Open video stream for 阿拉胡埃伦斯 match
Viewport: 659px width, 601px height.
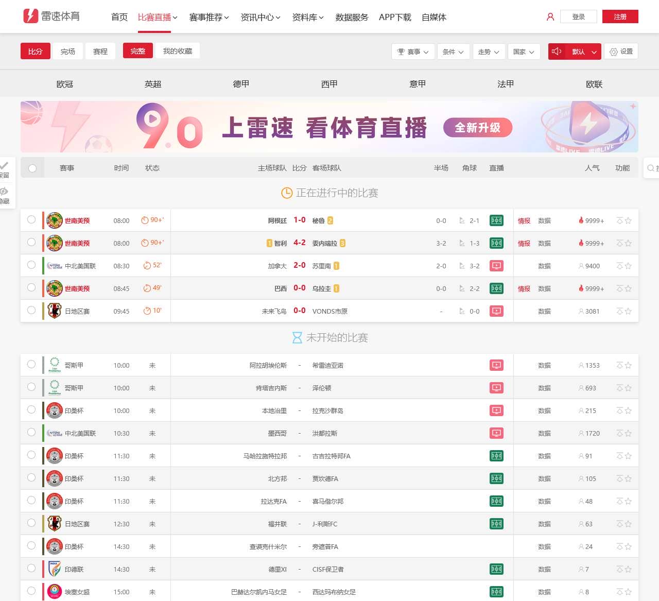(496, 365)
